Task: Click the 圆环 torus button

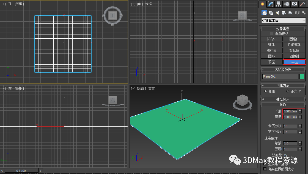Action: (x=272, y=56)
